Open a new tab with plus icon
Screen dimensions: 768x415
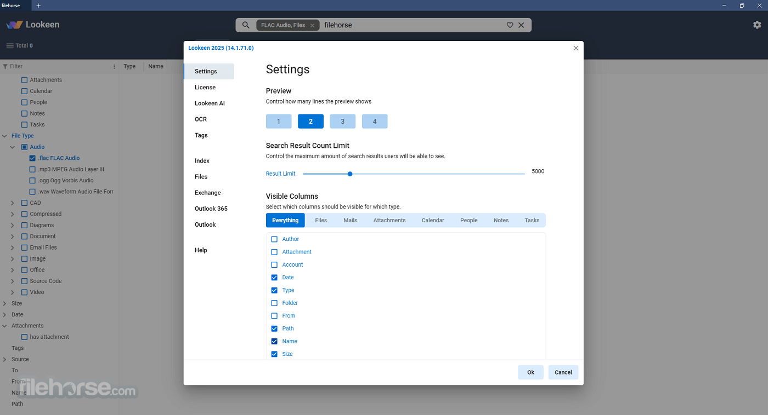point(38,5)
